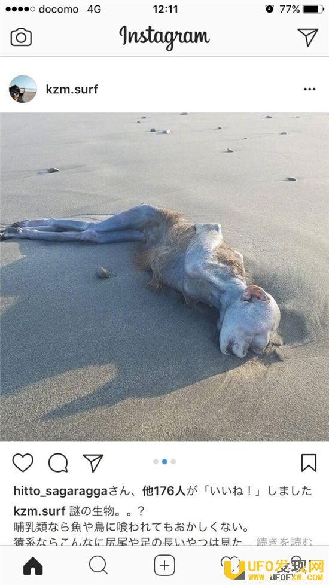Tap the heart icon to like the post
The height and width of the screenshot is (585, 329).
click(x=23, y=463)
